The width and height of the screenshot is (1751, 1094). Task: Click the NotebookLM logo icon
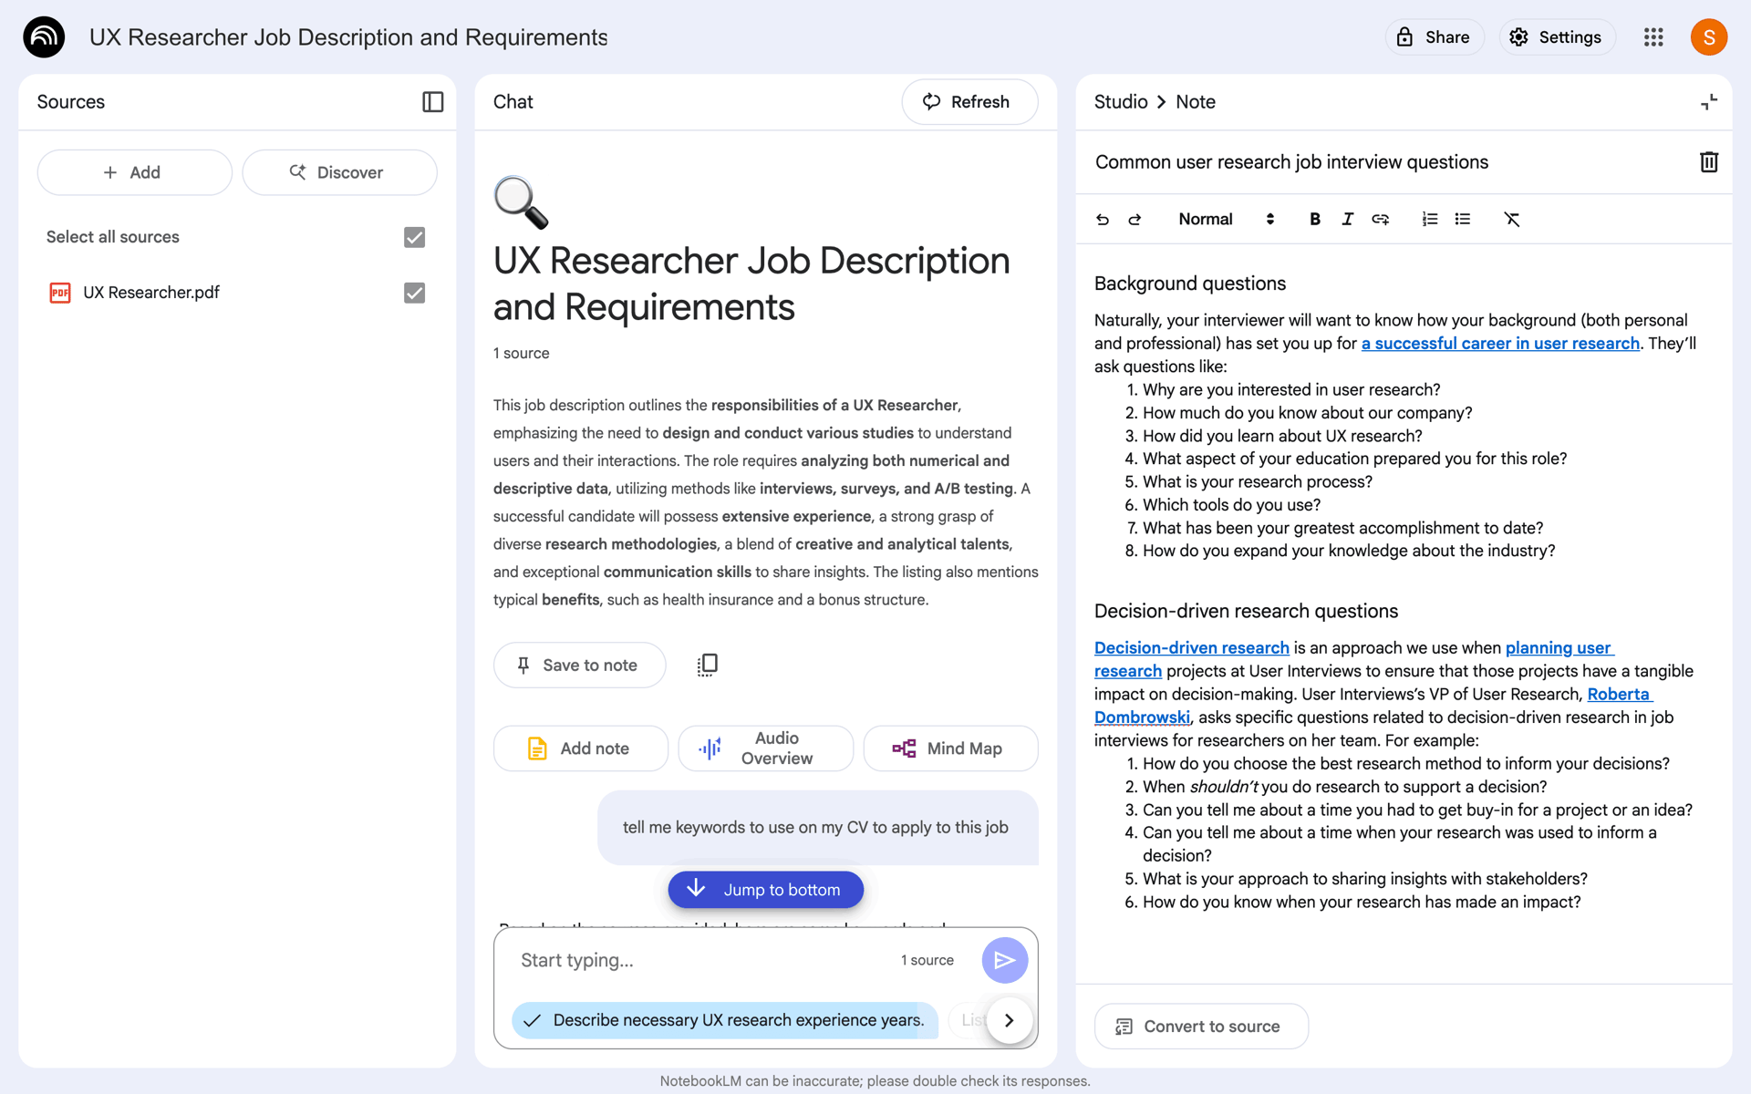[44, 37]
